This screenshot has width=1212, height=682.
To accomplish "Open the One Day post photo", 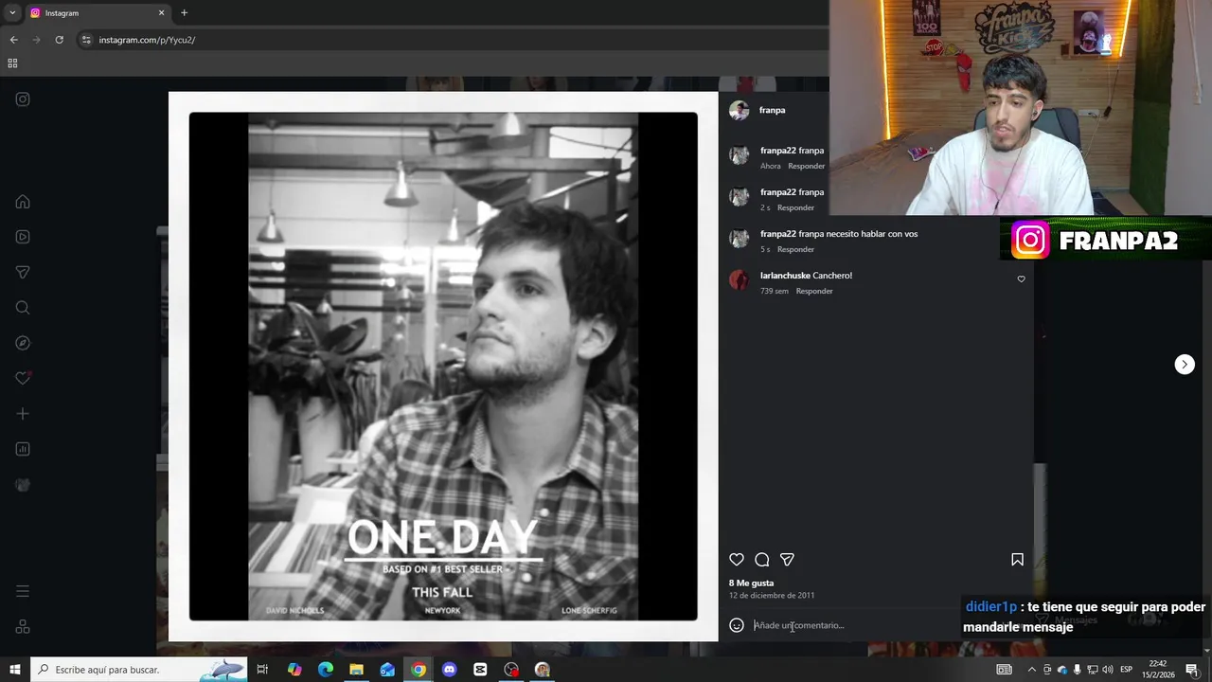I will pos(443,367).
